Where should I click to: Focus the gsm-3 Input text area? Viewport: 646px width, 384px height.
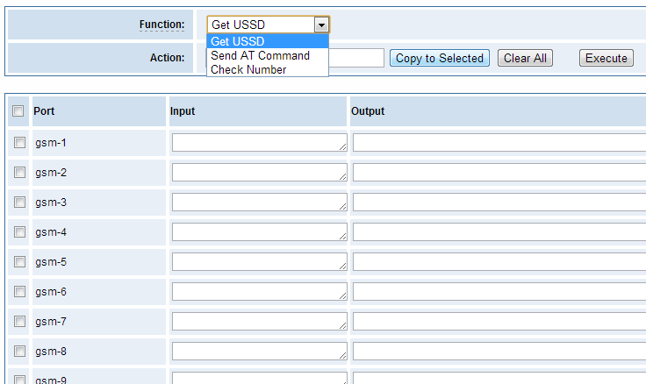click(259, 203)
